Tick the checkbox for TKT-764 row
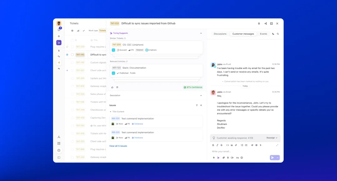This screenshot has height=181, width=337. pos(72,125)
